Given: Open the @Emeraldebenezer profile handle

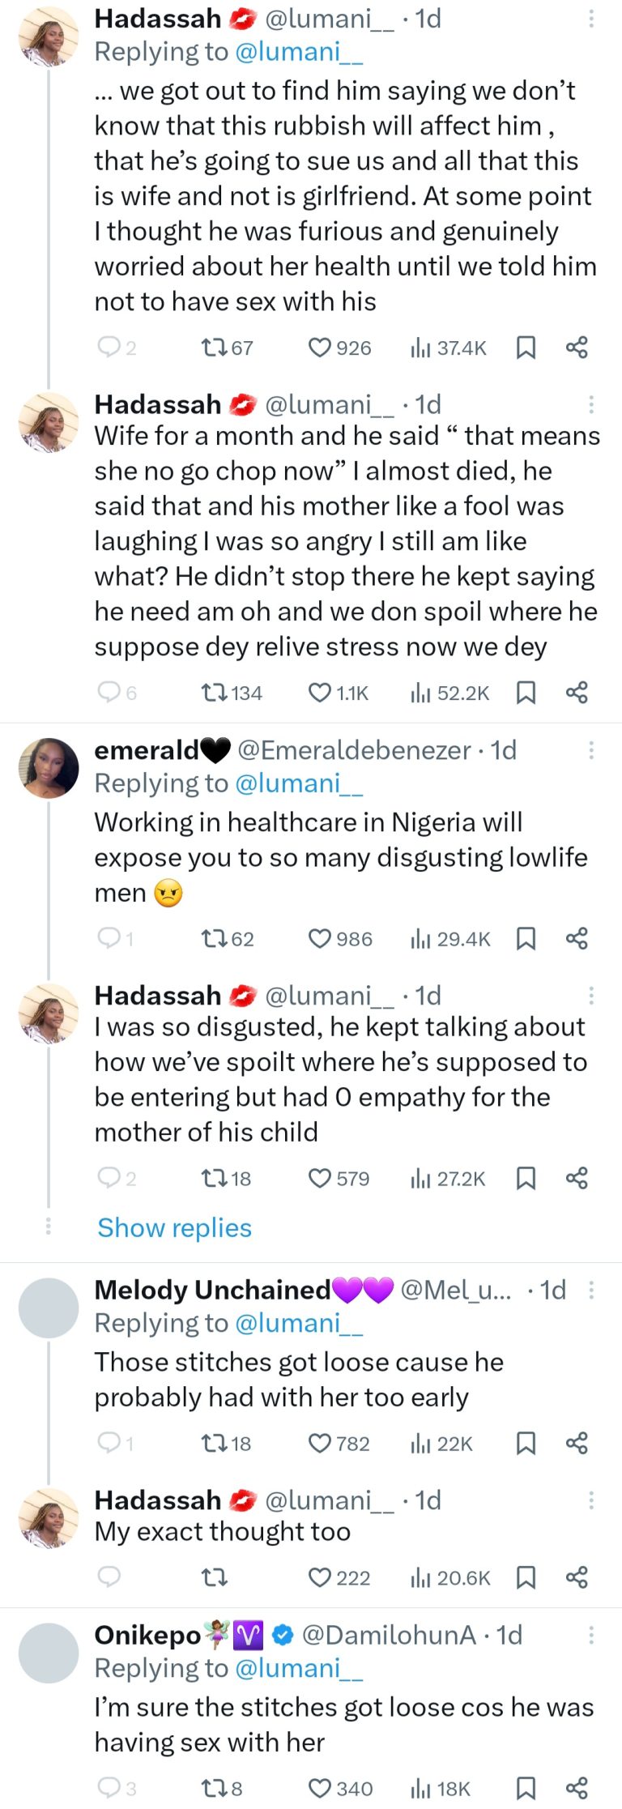Looking at the screenshot, I should coord(354,750).
